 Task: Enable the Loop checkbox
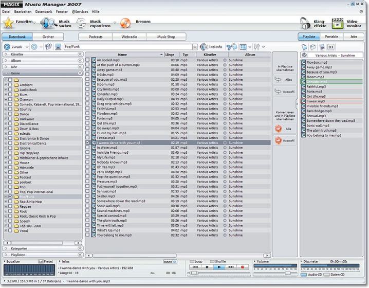pos(191,261)
